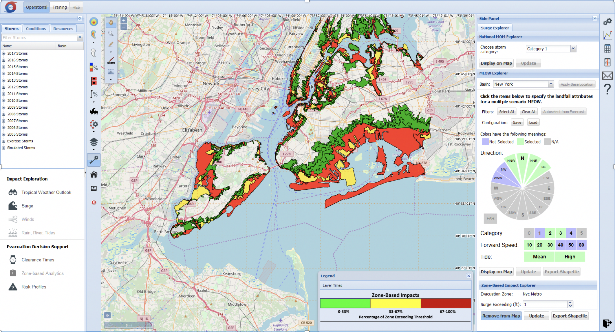615x332 pixels.
Task: Click configuration Load button
Action: pyautogui.click(x=533, y=123)
